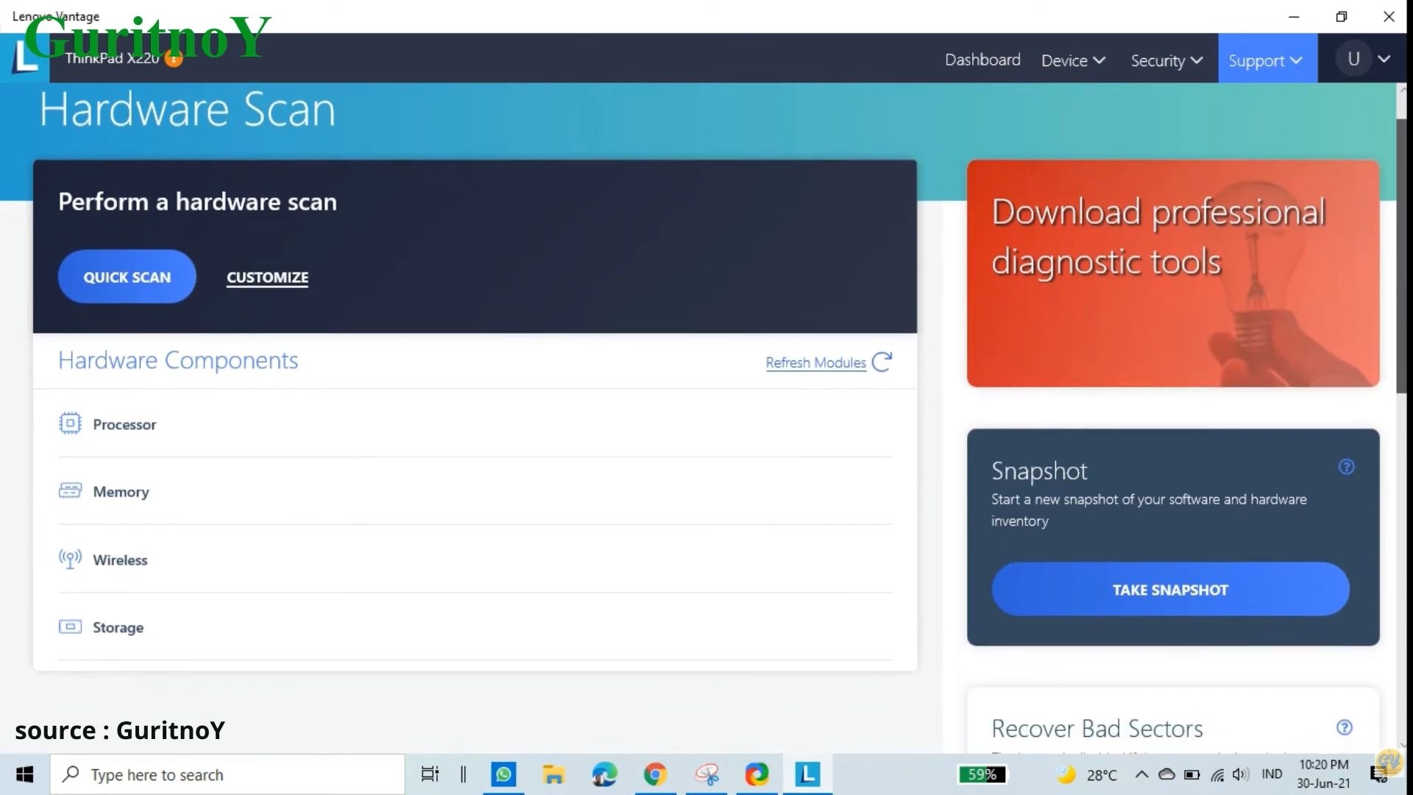Select the Memory component row
This screenshot has height=795, width=1413.
pos(475,491)
